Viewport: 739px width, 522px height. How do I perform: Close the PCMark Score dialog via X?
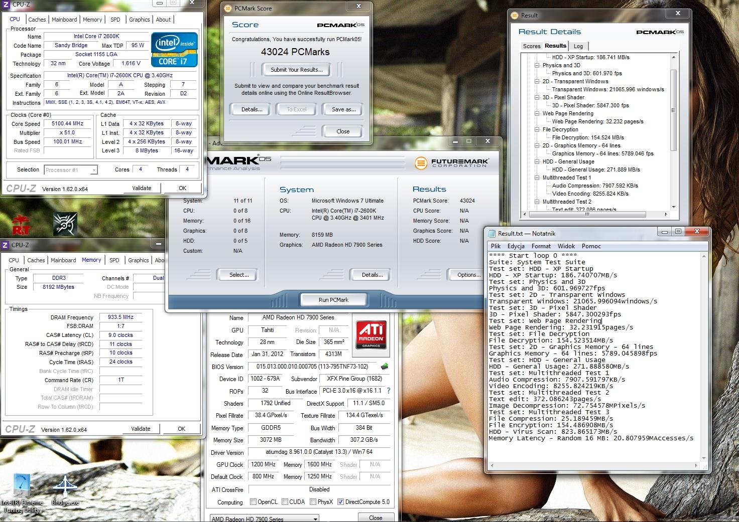point(358,7)
